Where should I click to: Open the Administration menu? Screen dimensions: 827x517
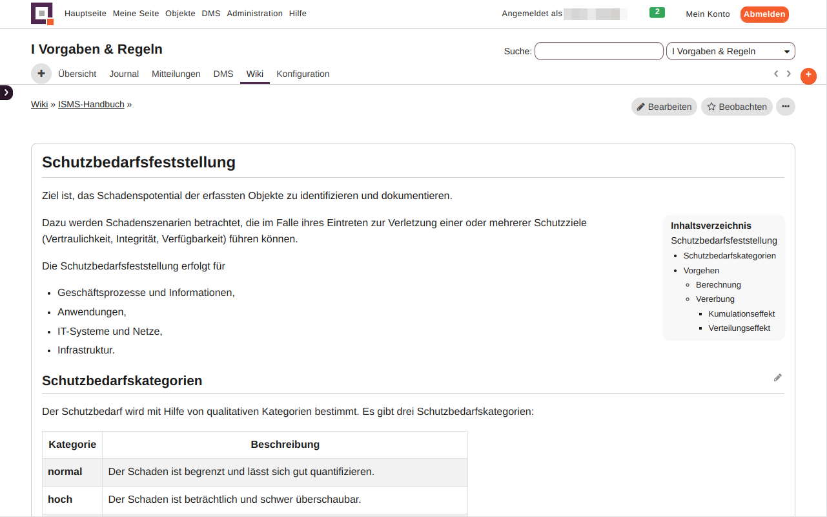(254, 13)
